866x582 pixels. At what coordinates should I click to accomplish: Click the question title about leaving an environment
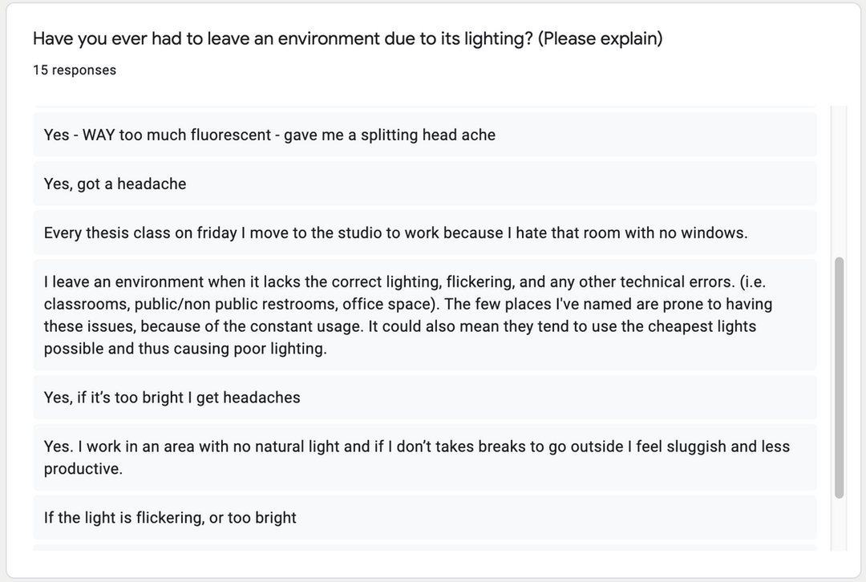347,39
